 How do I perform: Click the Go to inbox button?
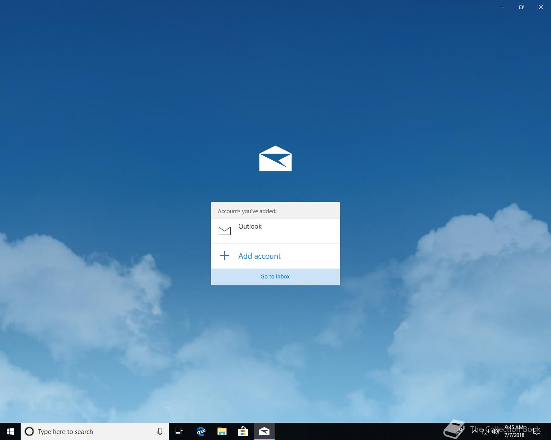[275, 276]
